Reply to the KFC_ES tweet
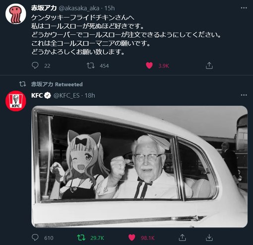This screenshot has height=245, width=253. (x=35, y=238)
